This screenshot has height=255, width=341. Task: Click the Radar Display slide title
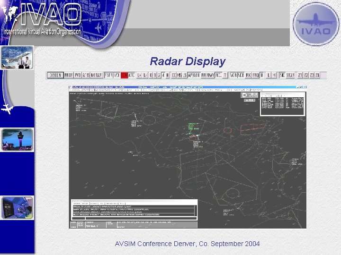[188, 61]
